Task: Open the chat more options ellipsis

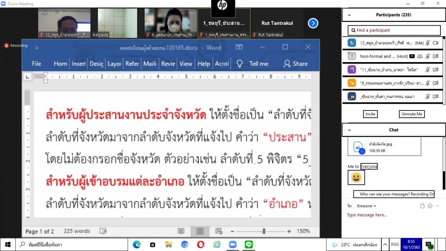Action: pos(438,206)
